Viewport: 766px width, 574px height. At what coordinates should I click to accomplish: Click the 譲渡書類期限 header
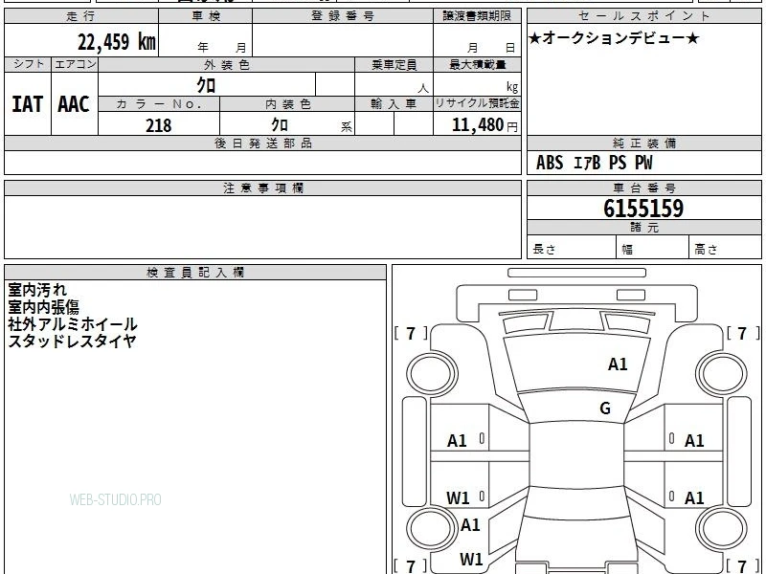tap(477, 16)
